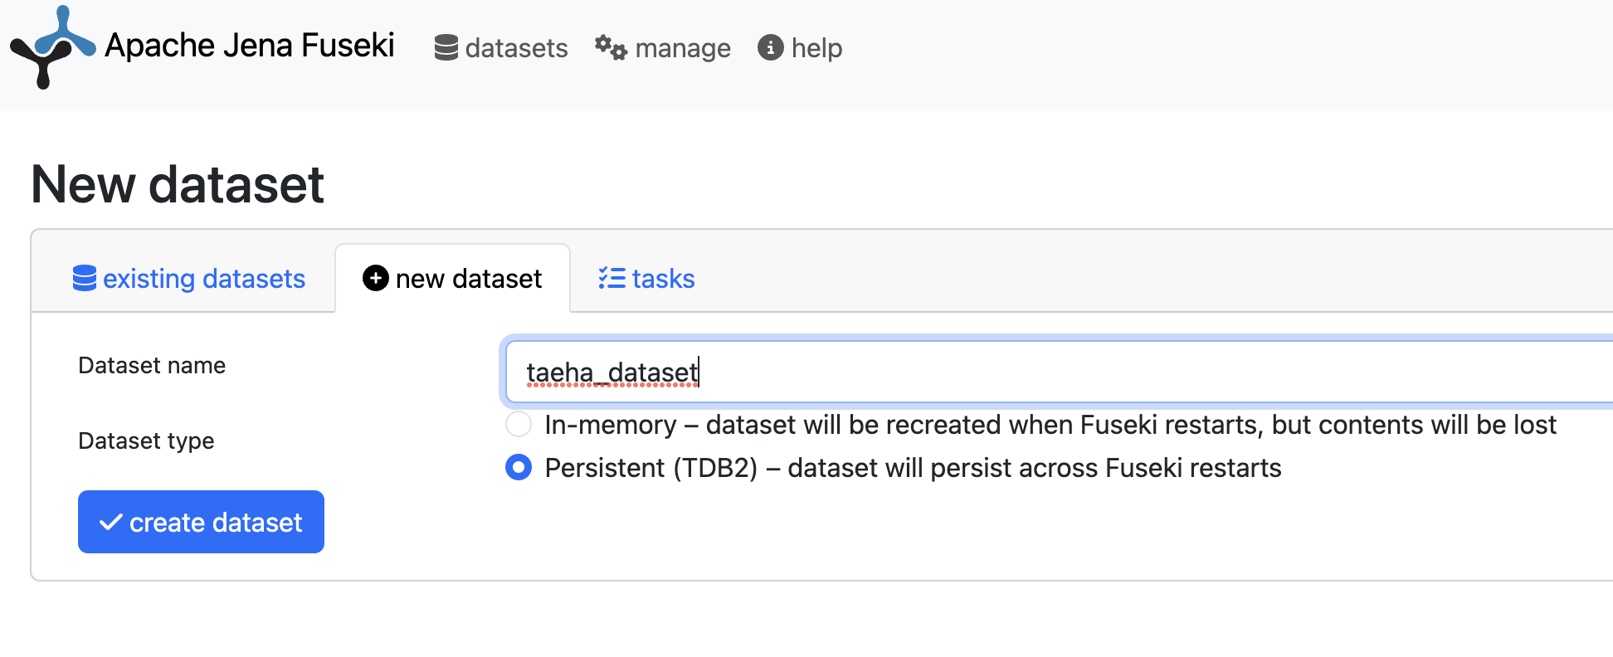
Task: Open the help text link in navbar
Action: pos(816,48)
